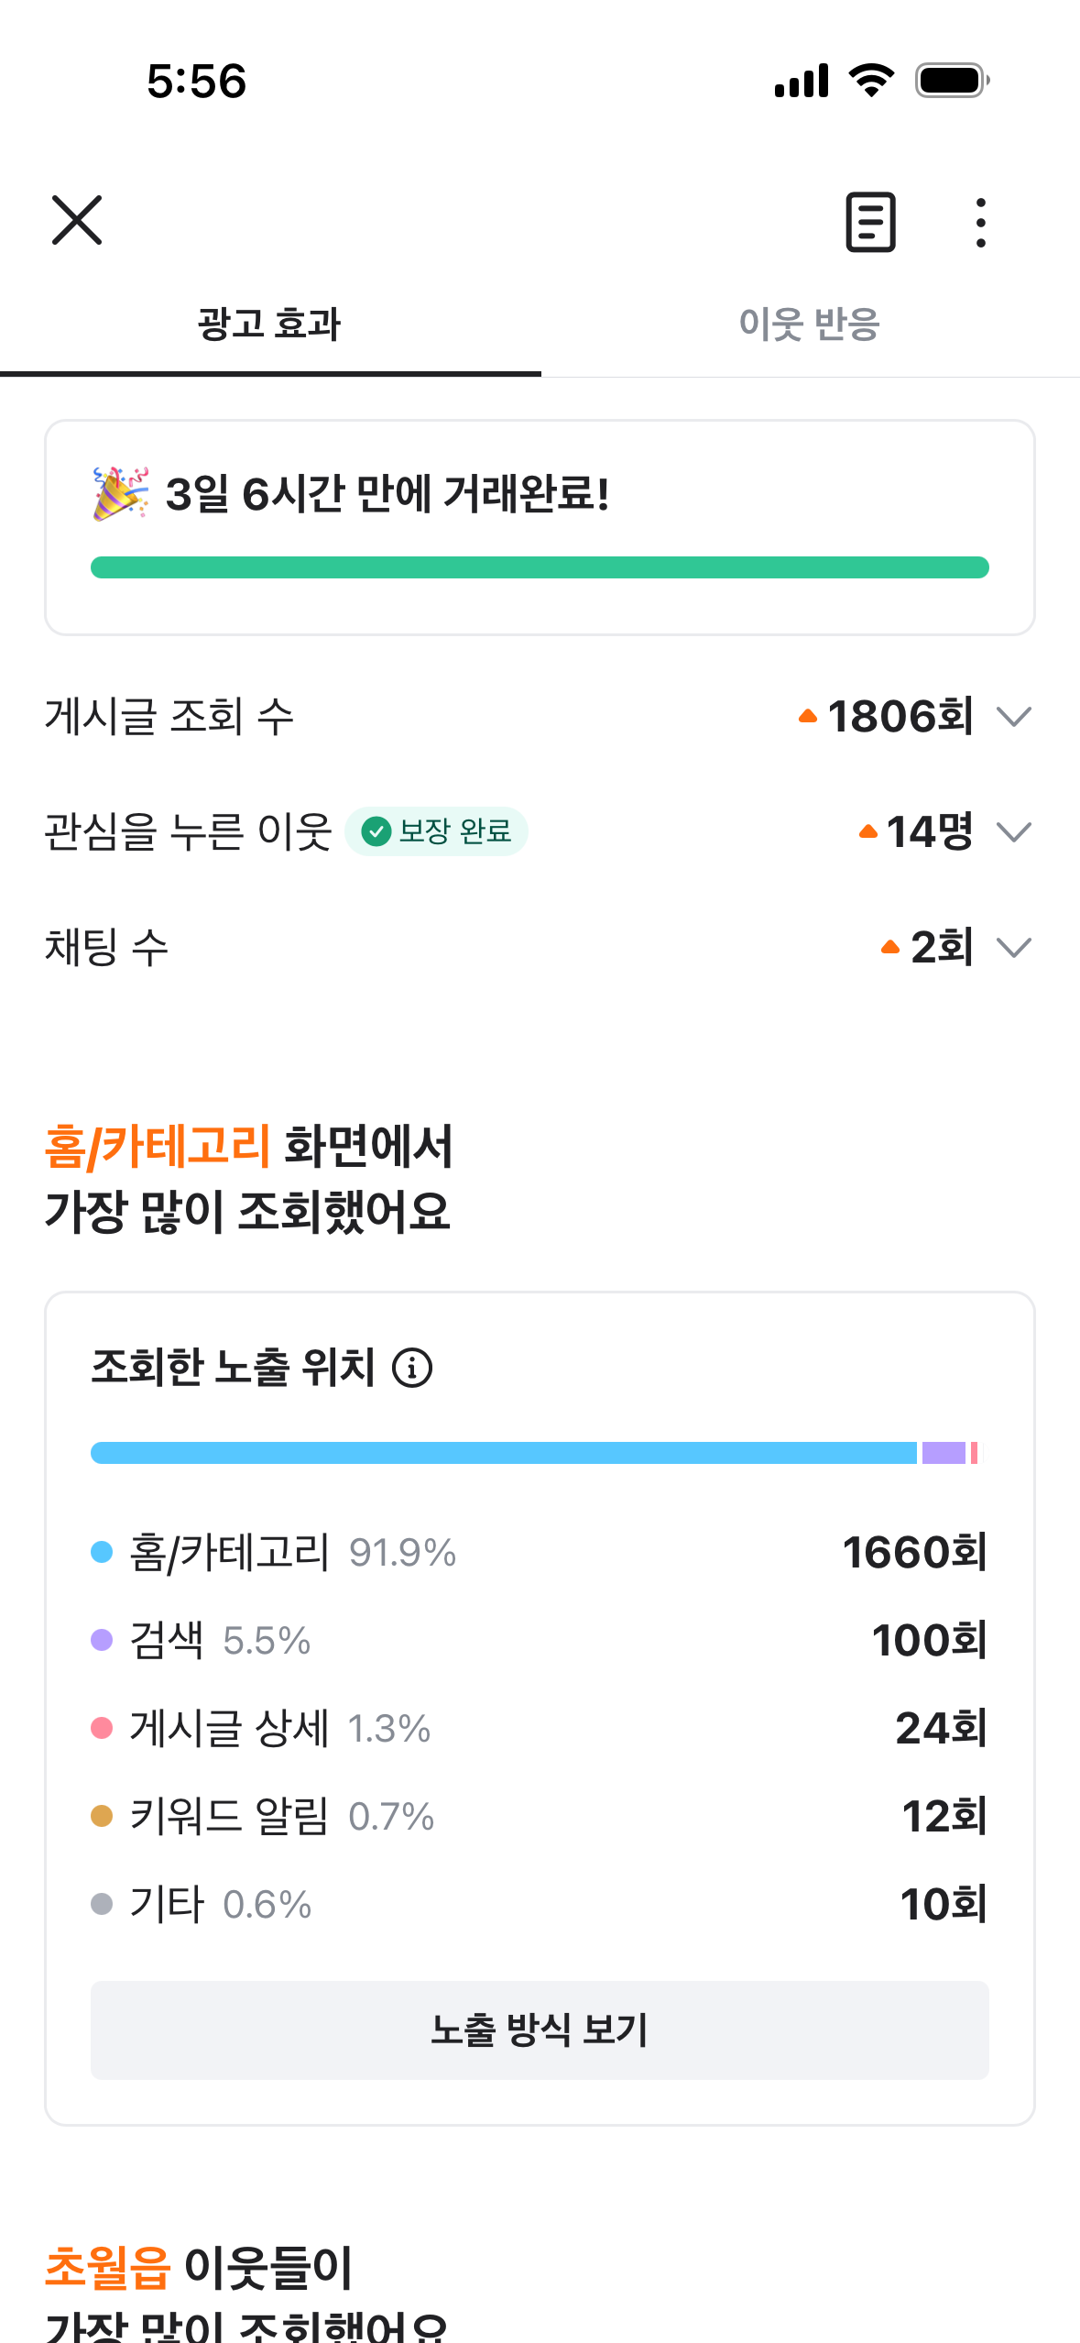Tap the party popper celebration icon
Image resolution: width=1080 pixels, height=2343 pixels.
coord(120,494)
